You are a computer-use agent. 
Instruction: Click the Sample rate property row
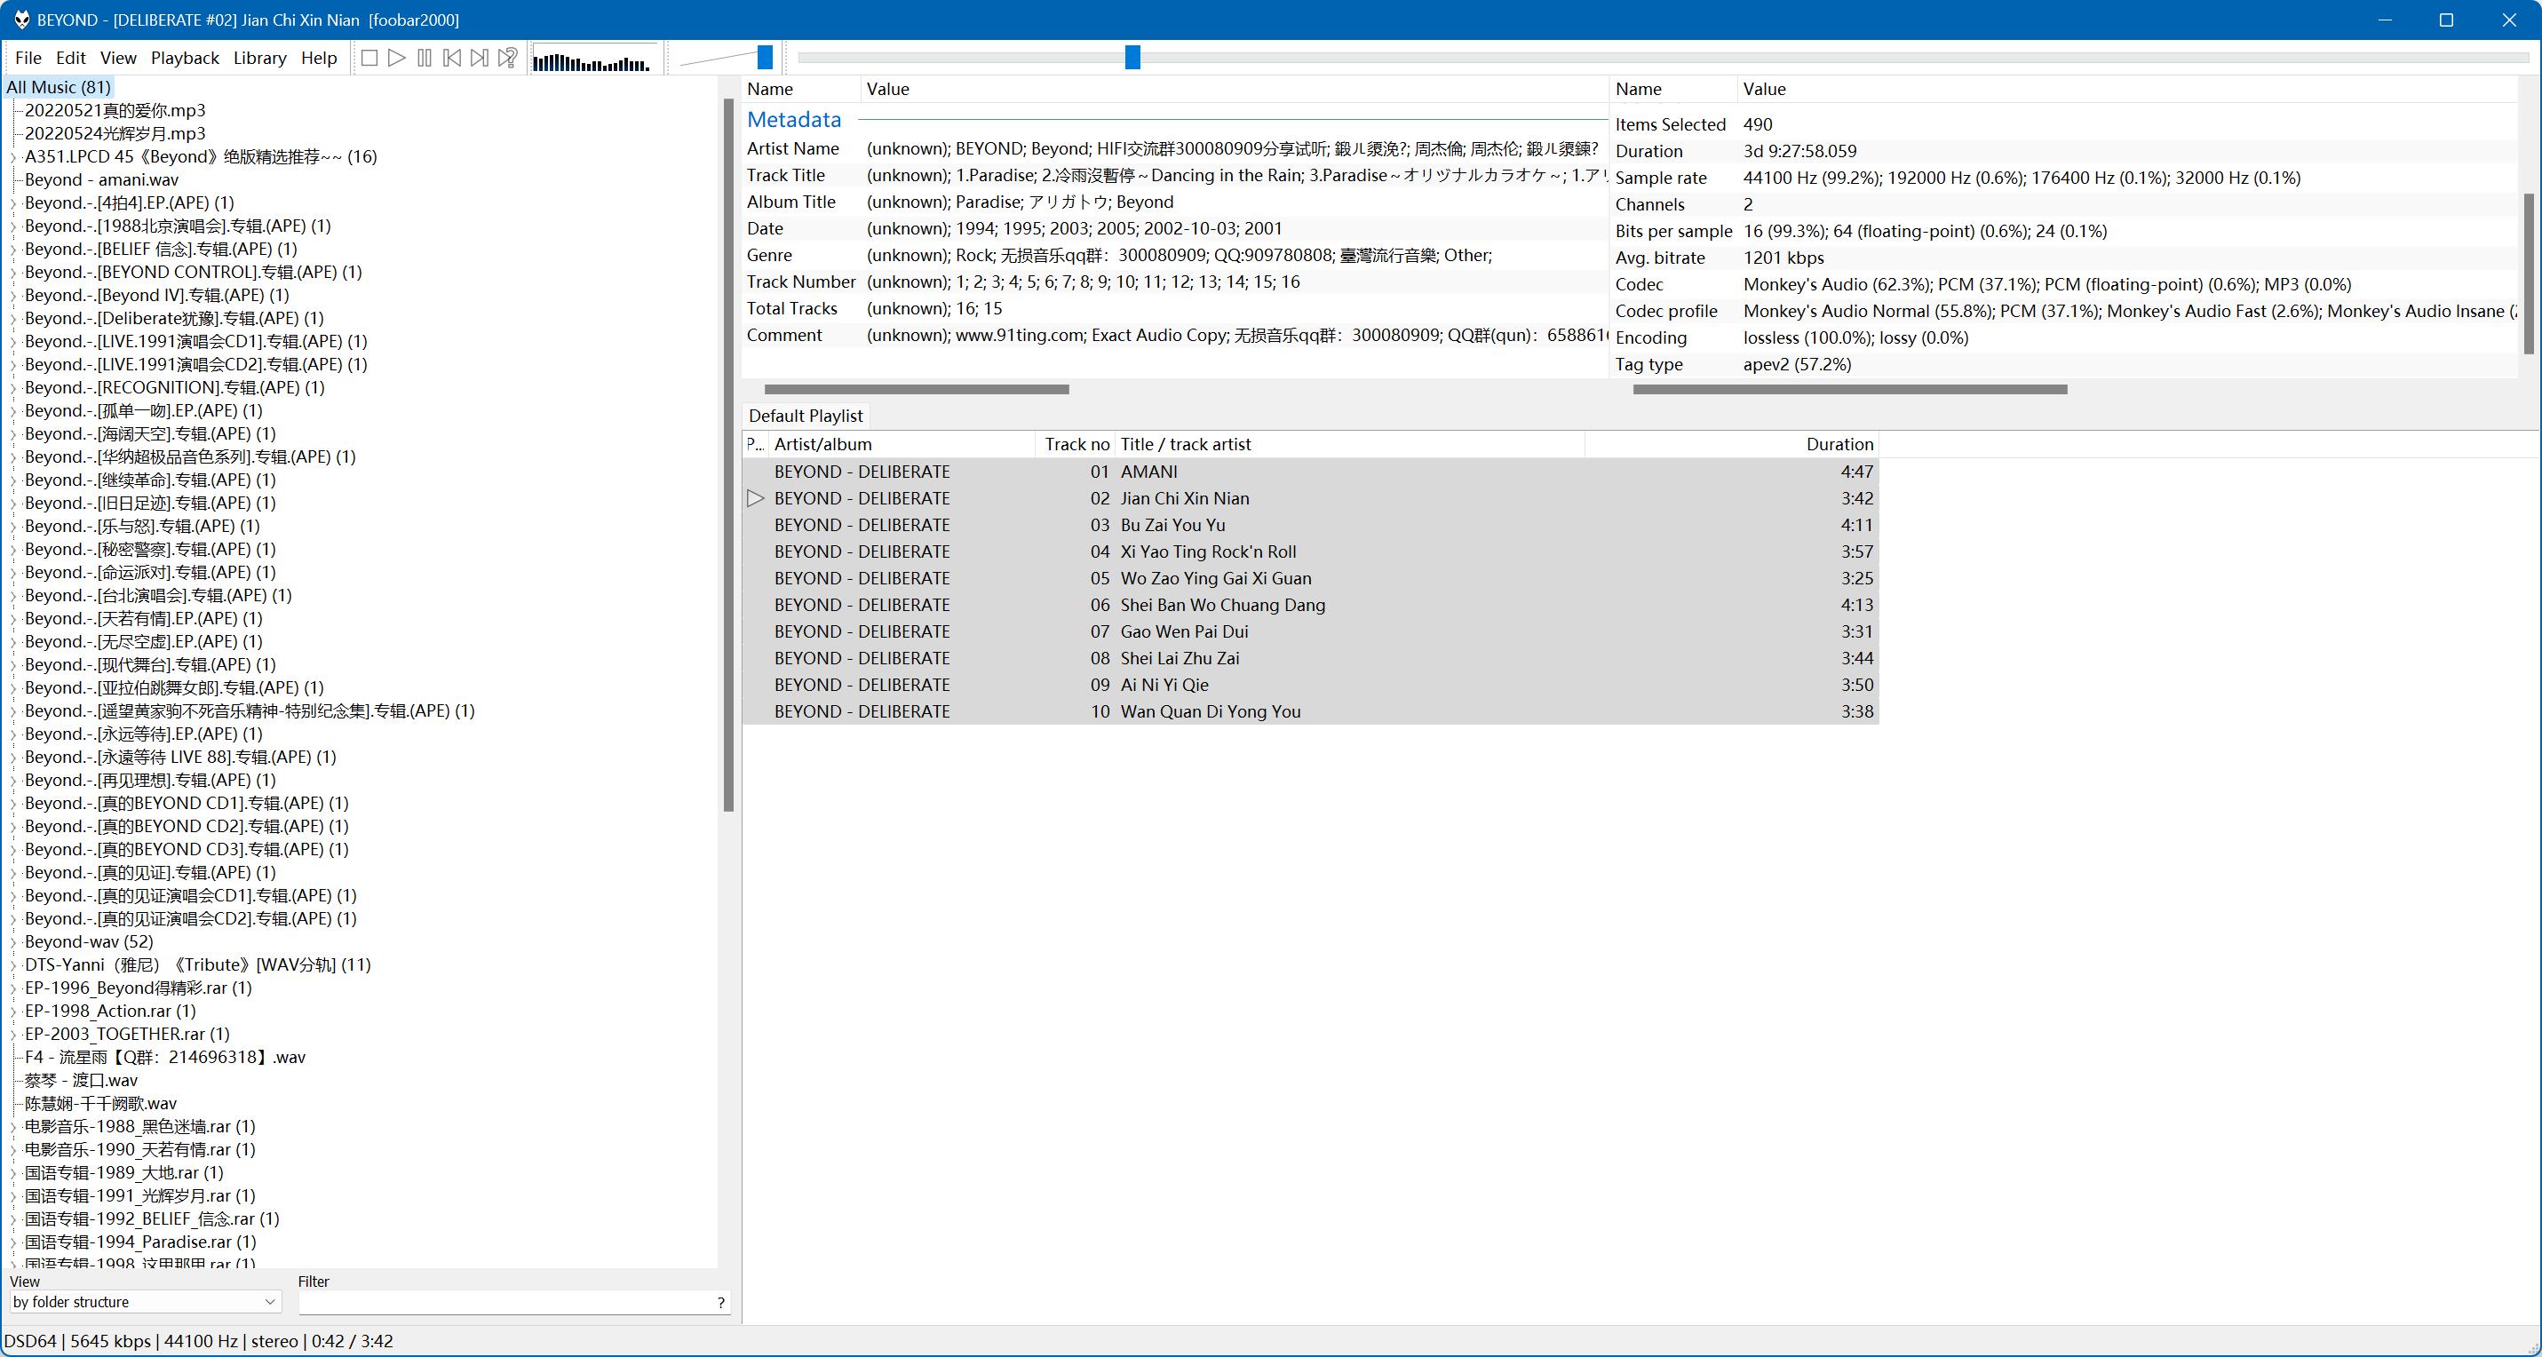coord(2064,178)
